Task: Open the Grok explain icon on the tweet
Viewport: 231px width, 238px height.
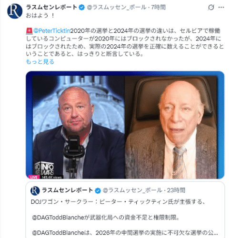Action: pyautogui.click(x=211, y=7)
